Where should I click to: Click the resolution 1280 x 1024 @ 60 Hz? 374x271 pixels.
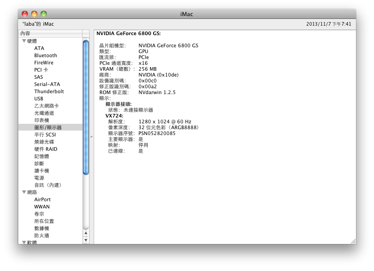click(x=165, y=122)
